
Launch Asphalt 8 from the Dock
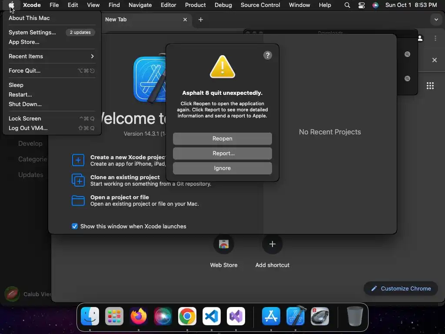[x=320, y=316]
